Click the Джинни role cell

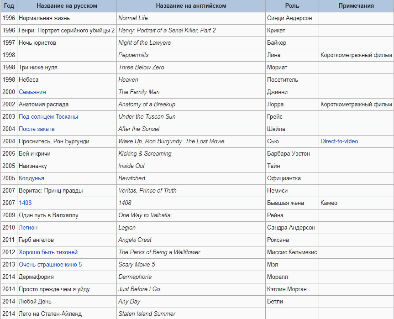(292, 92)
